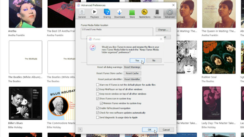Image resolution: width=244 pixels, height=137 pixels.
Task: Click the Reset Warnings button
Action: point(132,67)
